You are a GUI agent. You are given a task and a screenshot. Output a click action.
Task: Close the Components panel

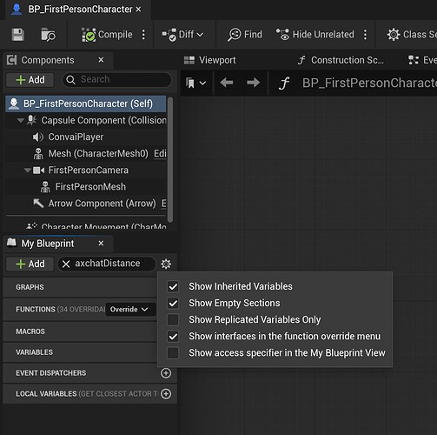101,60
